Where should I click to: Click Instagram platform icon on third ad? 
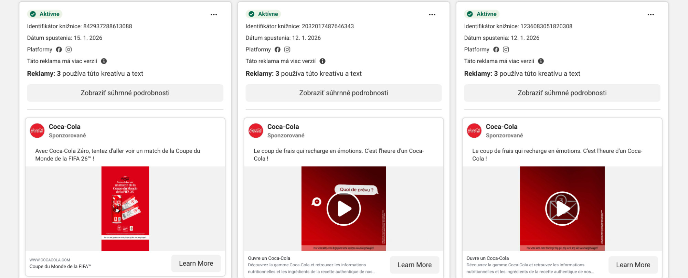506,50
